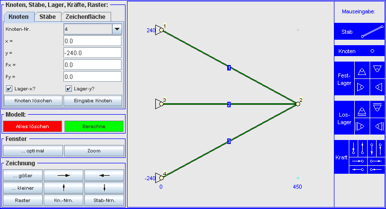Choose the downward-pointing Festlager triangle support

coord(378,70)
